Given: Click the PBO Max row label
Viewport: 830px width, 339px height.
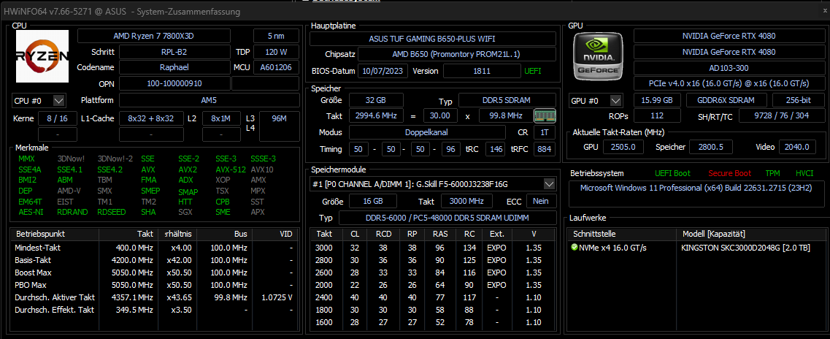Looking at the screenshot, I should (x=31, y=285).
